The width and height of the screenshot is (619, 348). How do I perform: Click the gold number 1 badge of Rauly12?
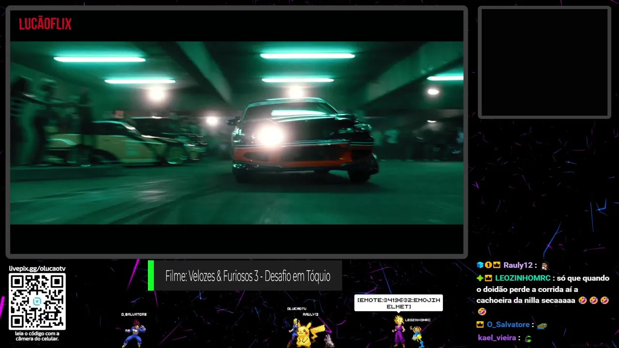pyautogui.click(x=488, y=265)
